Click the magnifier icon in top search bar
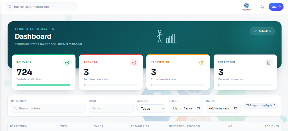This screenshot has height=131, width=288. (10, 7)
